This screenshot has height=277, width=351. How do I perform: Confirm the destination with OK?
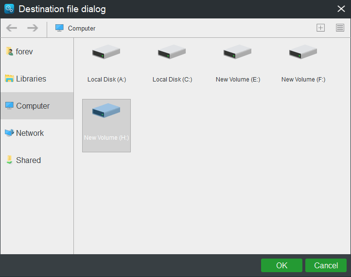(281, 265)
